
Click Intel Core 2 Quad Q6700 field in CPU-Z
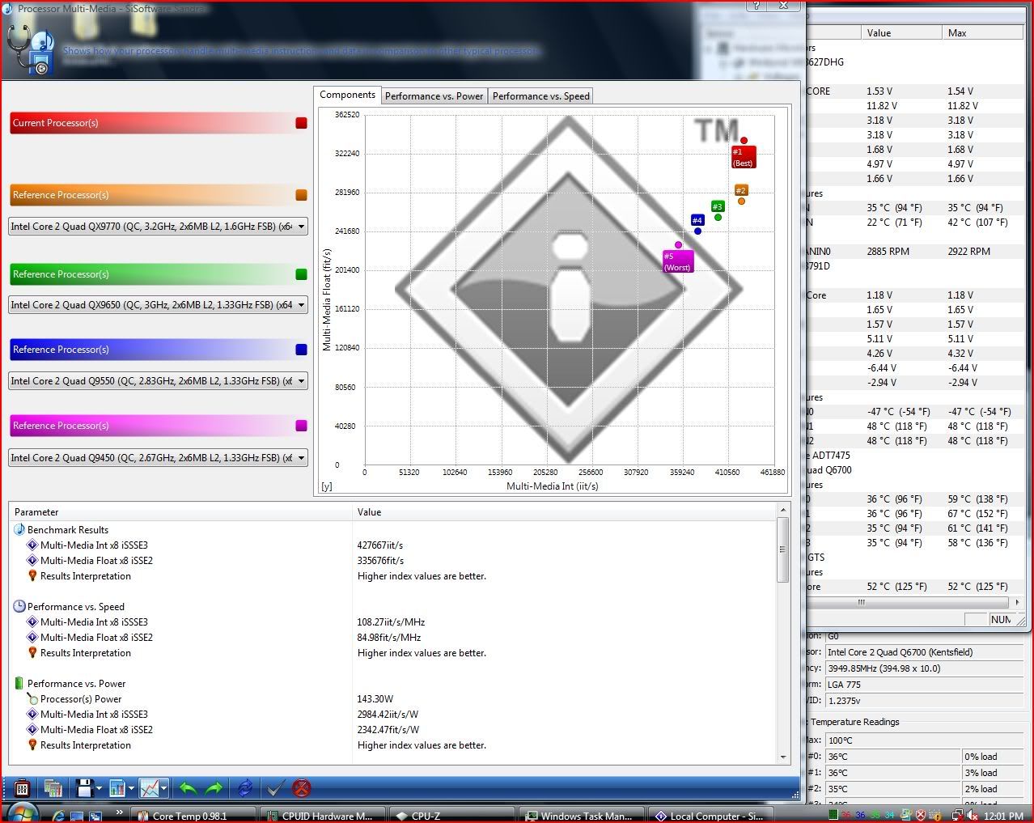pyautogui.click(x=923, y=652)
